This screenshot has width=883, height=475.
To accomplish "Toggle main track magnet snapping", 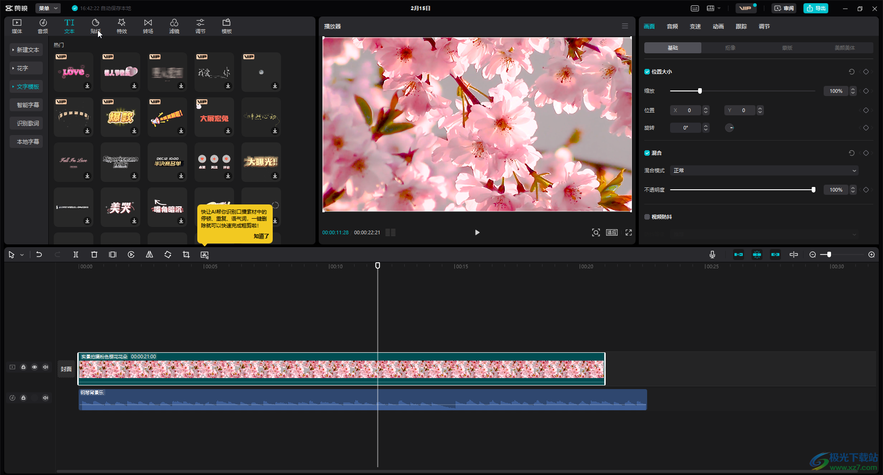I will [739, 254].
